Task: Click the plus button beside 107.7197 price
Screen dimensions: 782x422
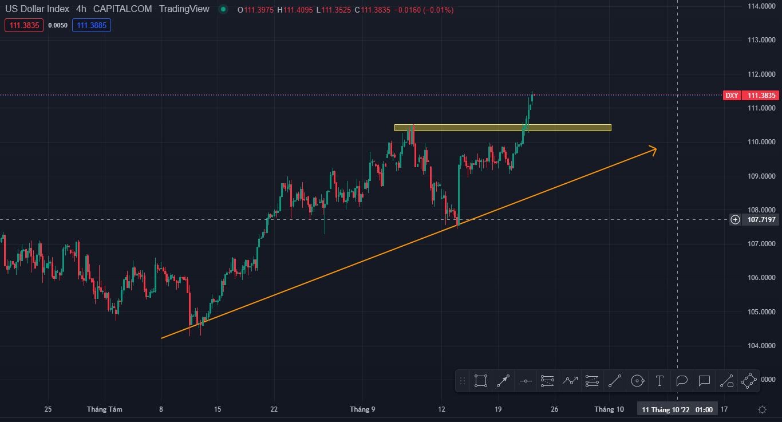Action: tap(735, 219)
